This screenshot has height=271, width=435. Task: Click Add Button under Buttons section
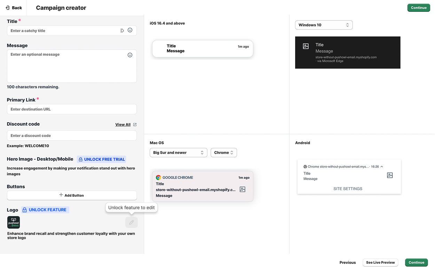coord(72,195)
